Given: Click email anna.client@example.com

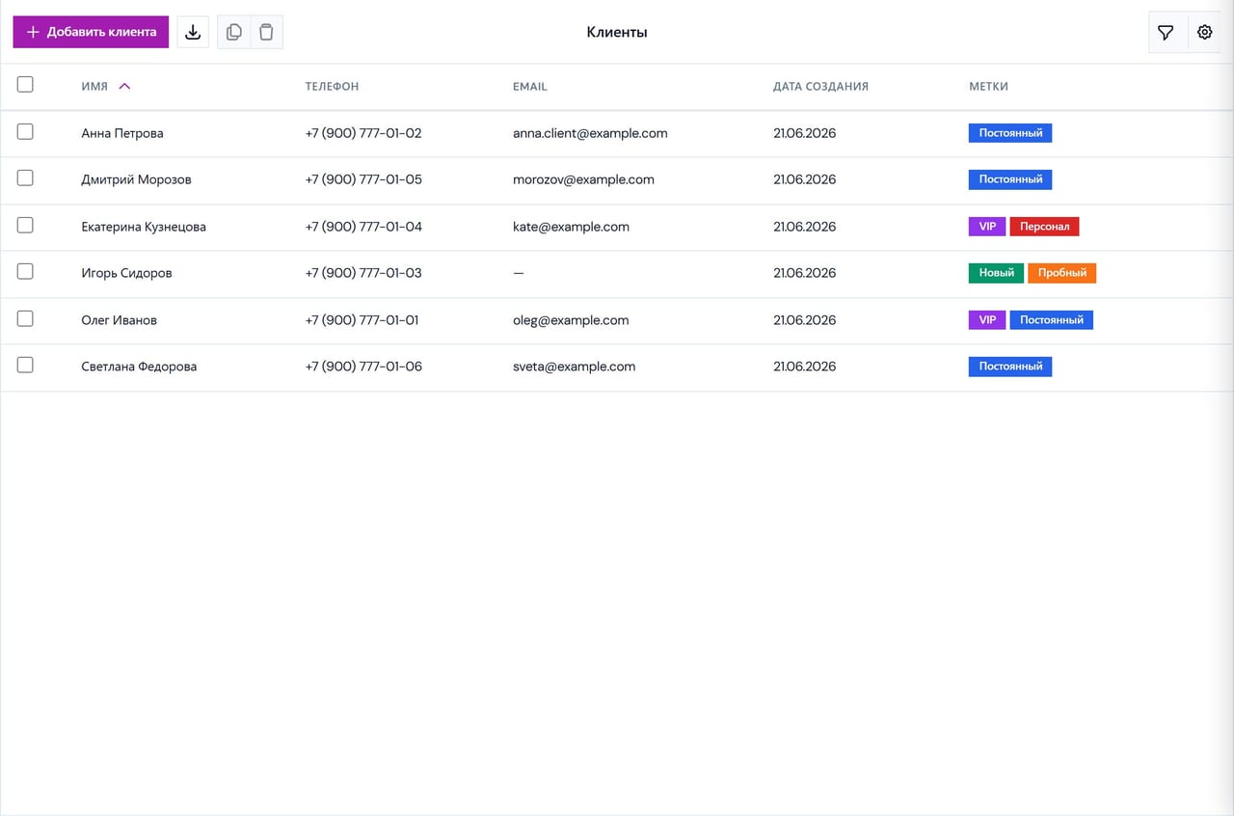Looking at the screenshot, I should pos(590,133).
